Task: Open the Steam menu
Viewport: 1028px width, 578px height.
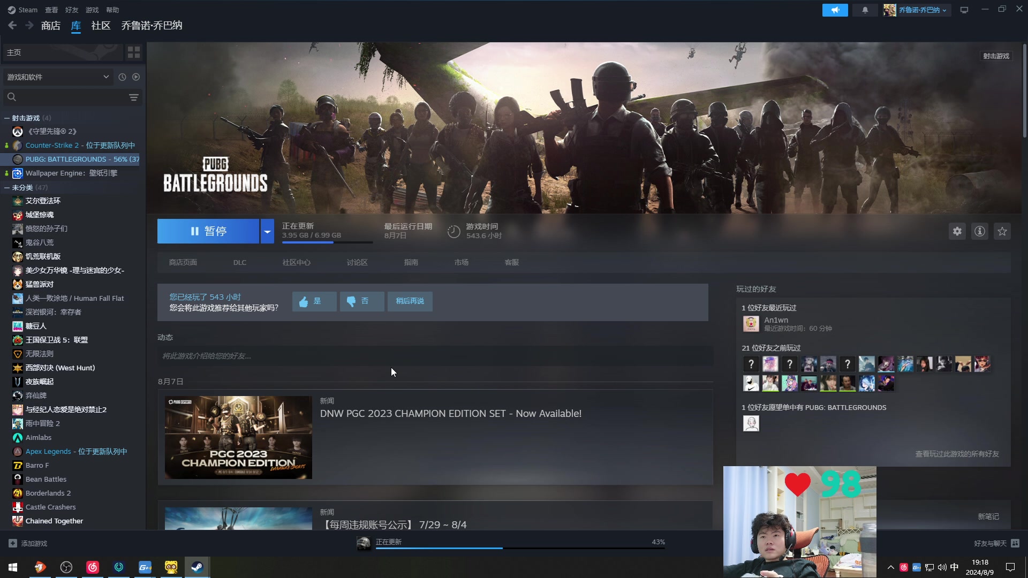Action: (22, 10)
